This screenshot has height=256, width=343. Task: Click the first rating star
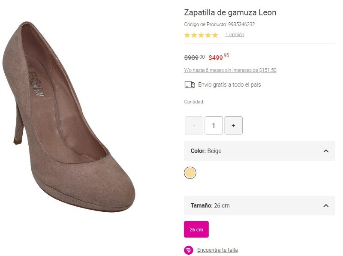(187, 35)
